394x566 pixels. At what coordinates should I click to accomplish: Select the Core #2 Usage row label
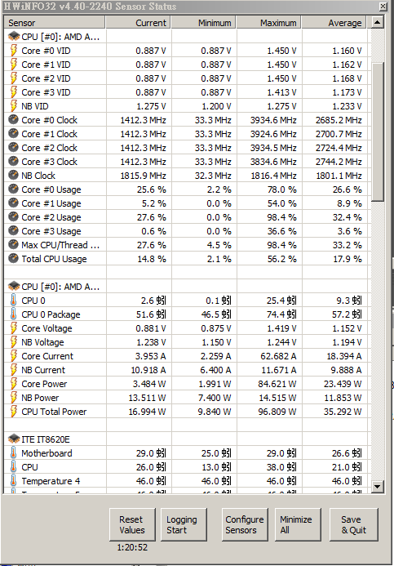click(x=51, y=217)
